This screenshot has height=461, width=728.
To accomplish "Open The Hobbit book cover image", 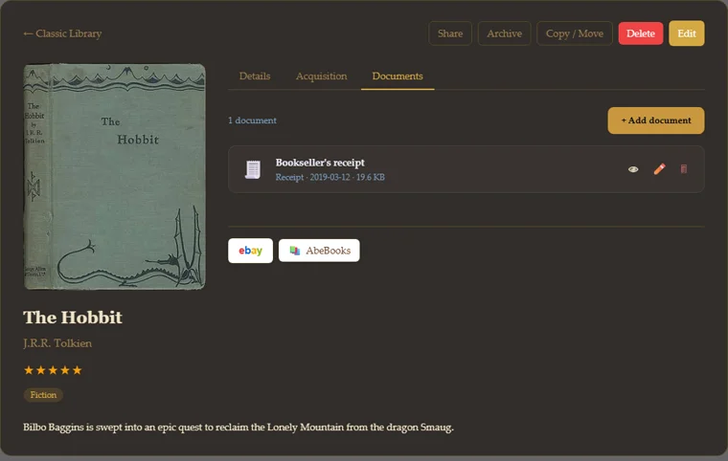I will [114, 177].
